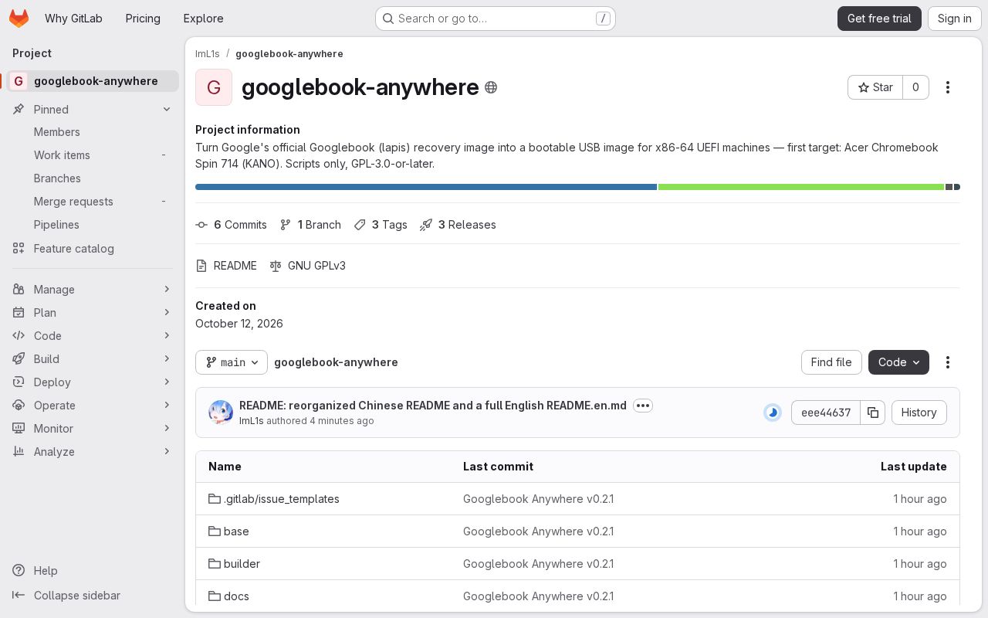988x618 pixels.
Task: Open the main branch selector dropdown
Action: point(232,362)
